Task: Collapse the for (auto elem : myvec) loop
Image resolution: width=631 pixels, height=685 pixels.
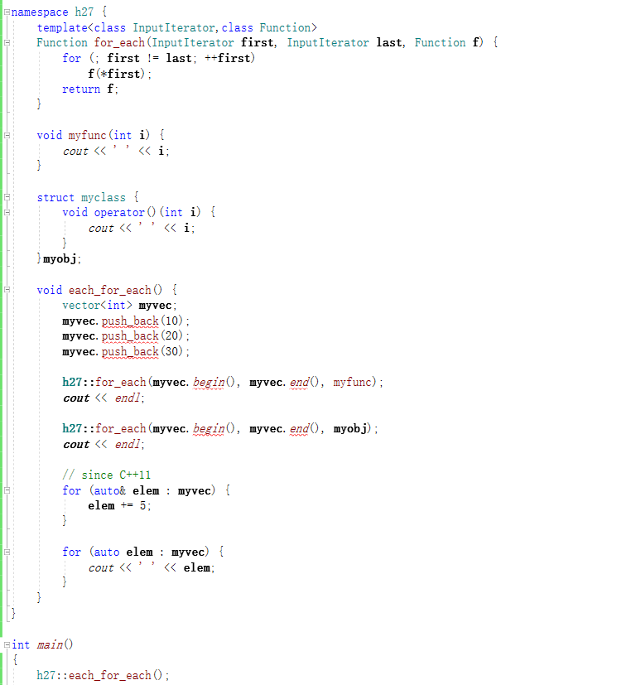Action: 7,552
